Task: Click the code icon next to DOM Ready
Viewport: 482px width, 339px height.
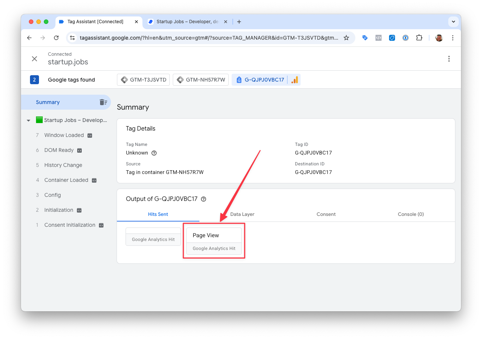Action: click(x=79, y=150)
